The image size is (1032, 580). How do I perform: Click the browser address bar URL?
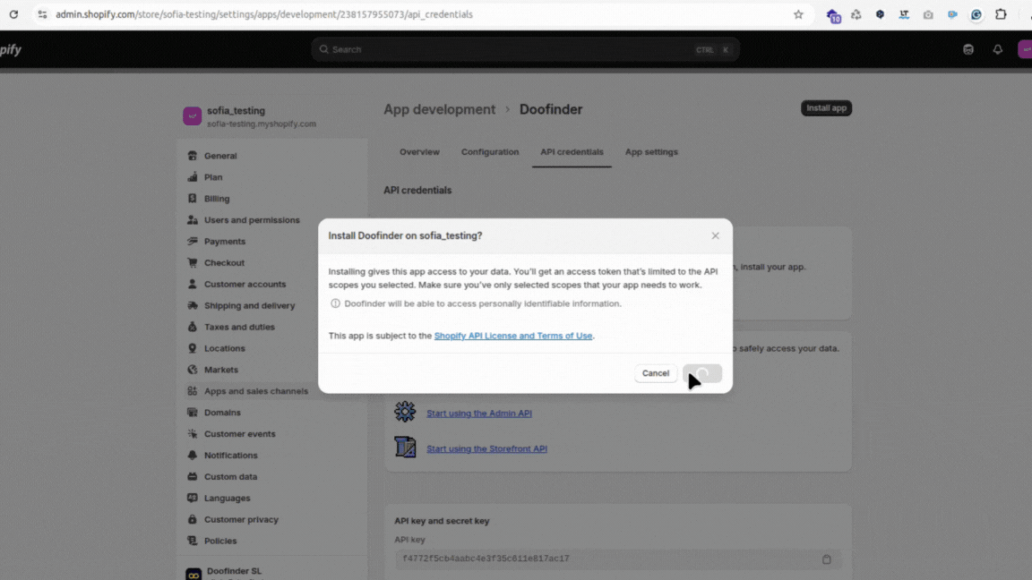point(264,13)
